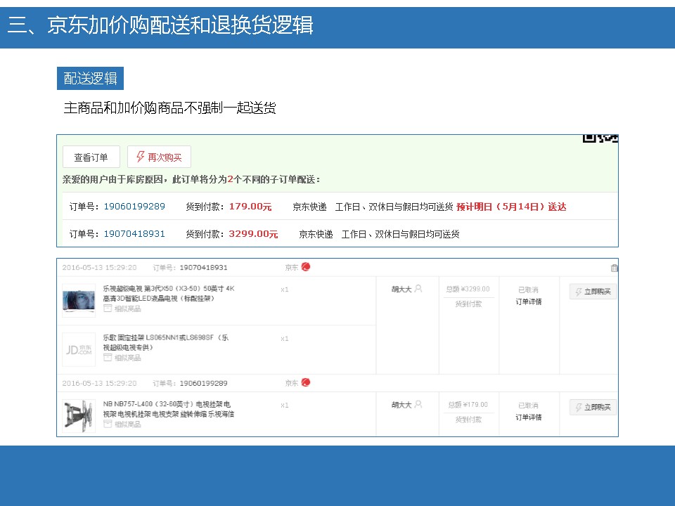Click the user icon beside 胡大大 in the 3299.00 order
Screen dimensions: 675x506
point(418,289)
